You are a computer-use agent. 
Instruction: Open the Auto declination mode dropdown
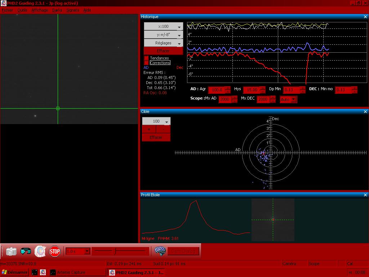(288, 99)
